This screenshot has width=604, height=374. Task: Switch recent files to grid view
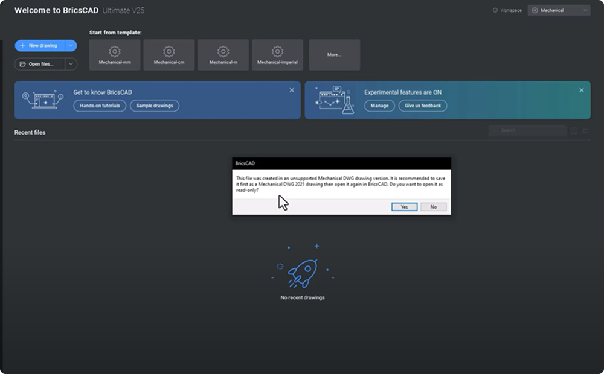[574, 131]
